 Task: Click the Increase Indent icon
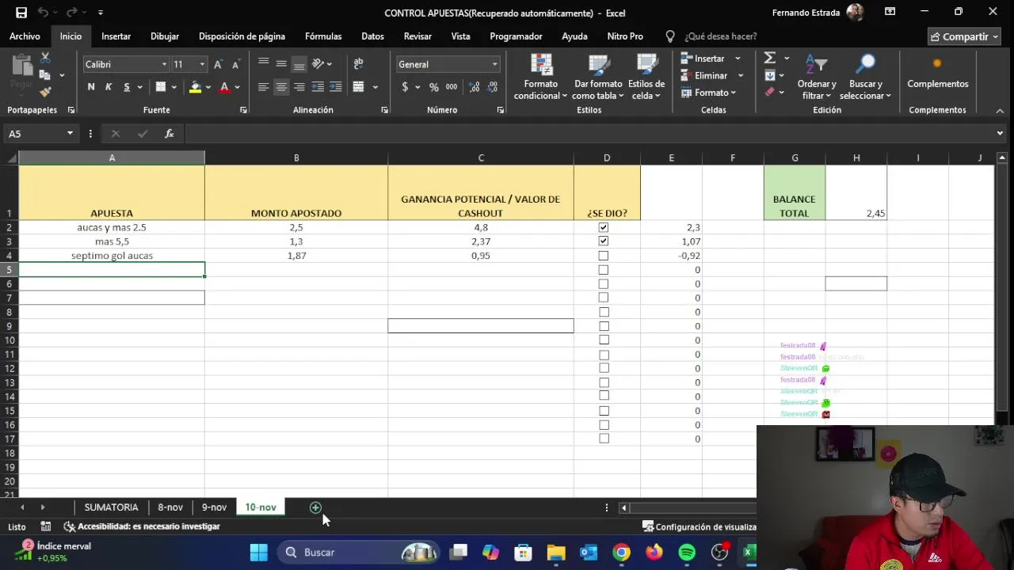(335, 87)
